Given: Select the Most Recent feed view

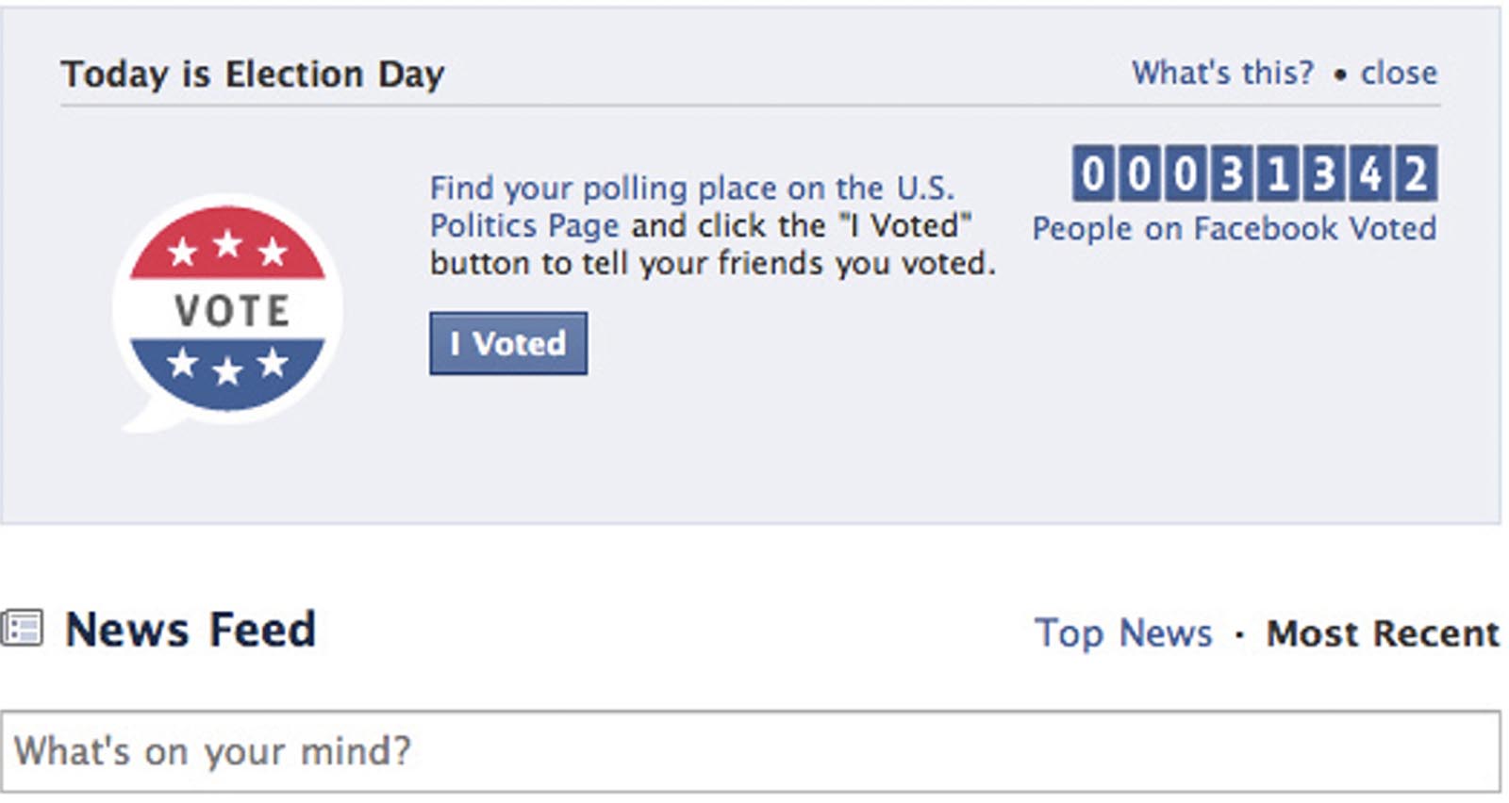Looking at the screenshot, I should tap(1382, 633).
